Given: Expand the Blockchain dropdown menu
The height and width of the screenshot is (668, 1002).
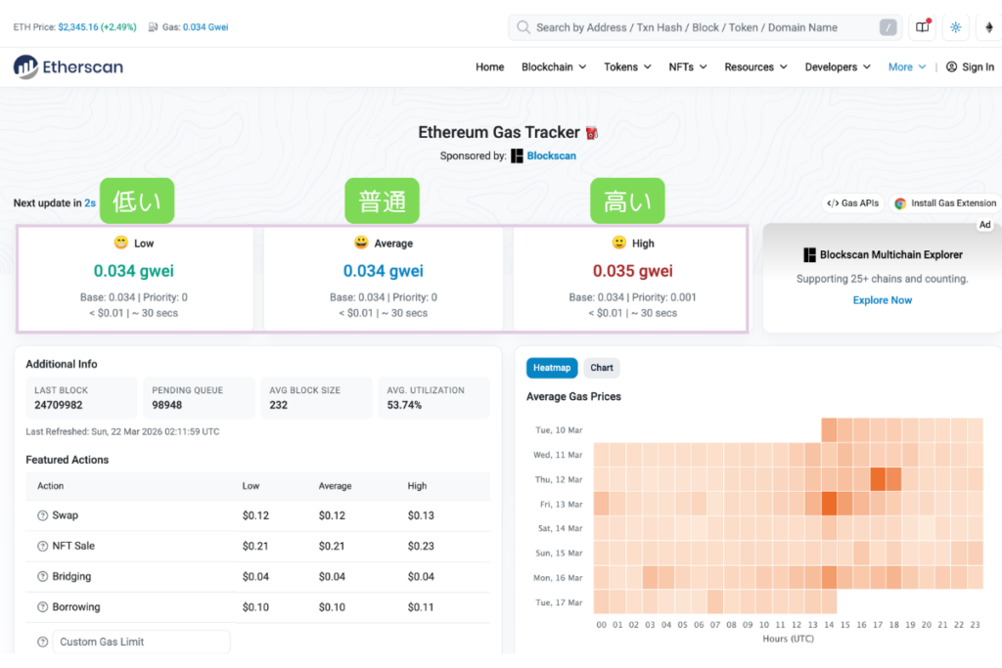Looking at the screenshot, I should (554, 67).
